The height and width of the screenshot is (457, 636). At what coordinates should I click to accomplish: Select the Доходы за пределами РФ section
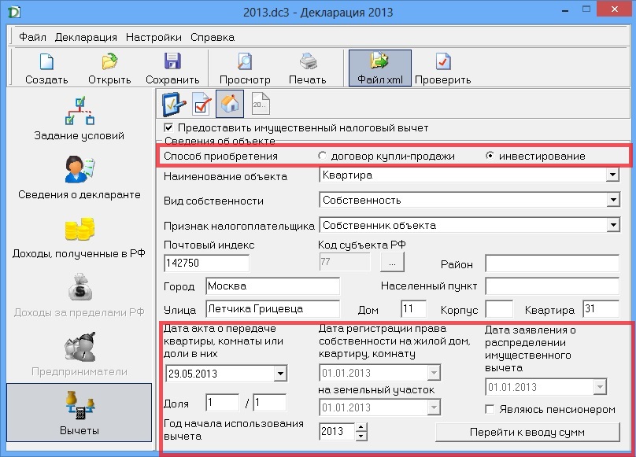(x=79, y=296)
